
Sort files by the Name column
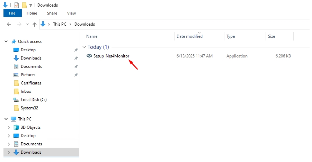coord(92,36)
